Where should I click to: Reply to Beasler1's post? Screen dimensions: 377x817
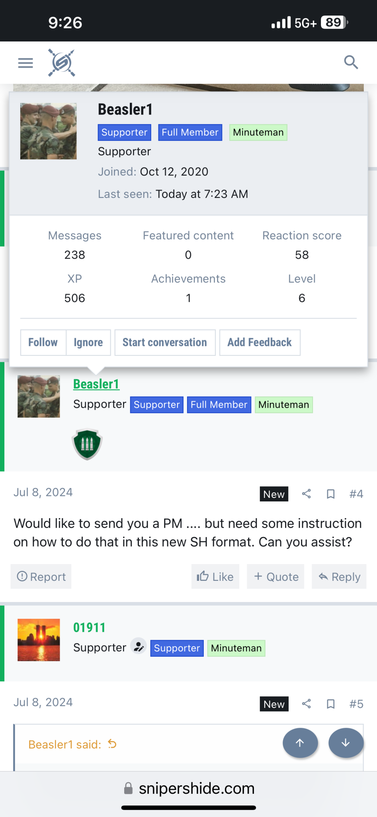(339, 576)
